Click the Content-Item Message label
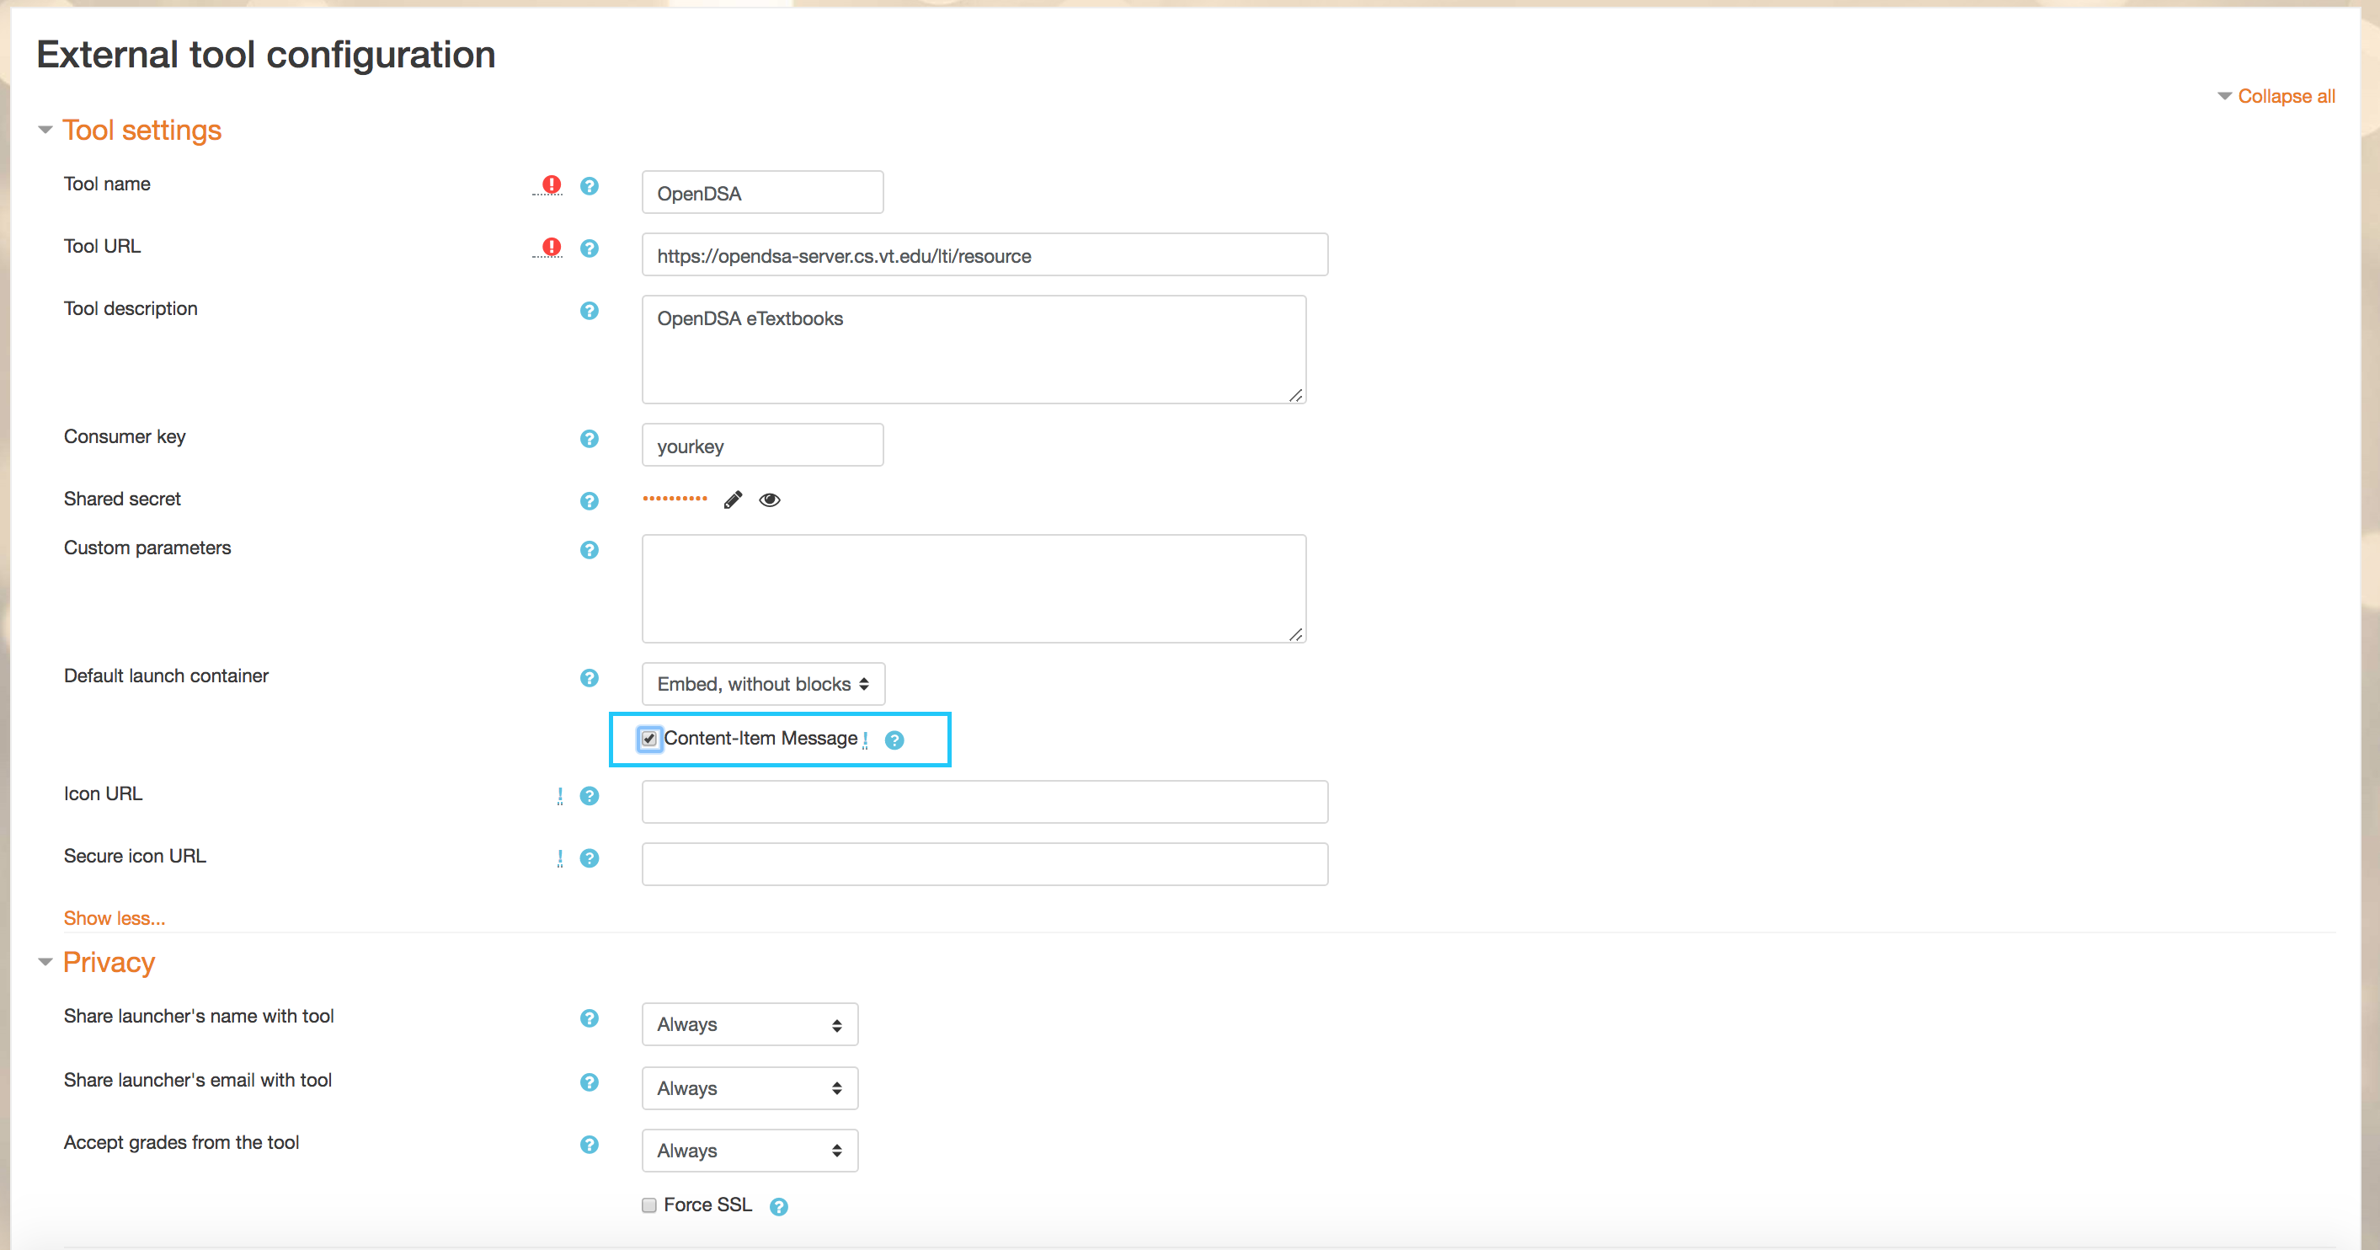 click(760, 738)
